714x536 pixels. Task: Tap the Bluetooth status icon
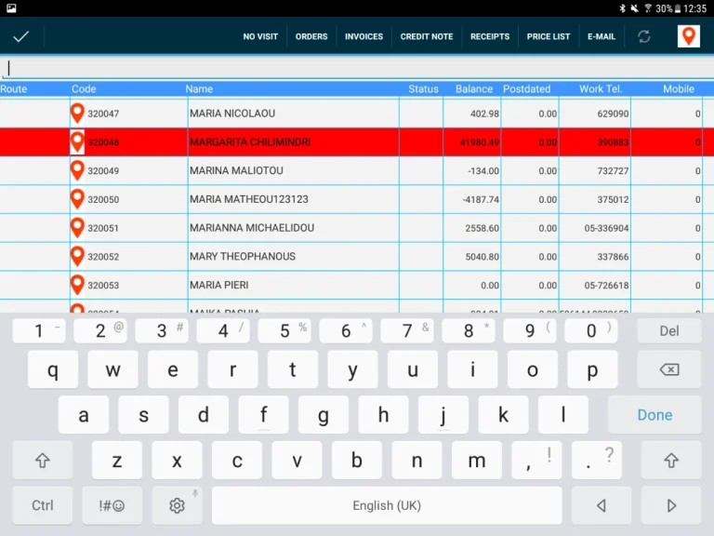point(623,8)
